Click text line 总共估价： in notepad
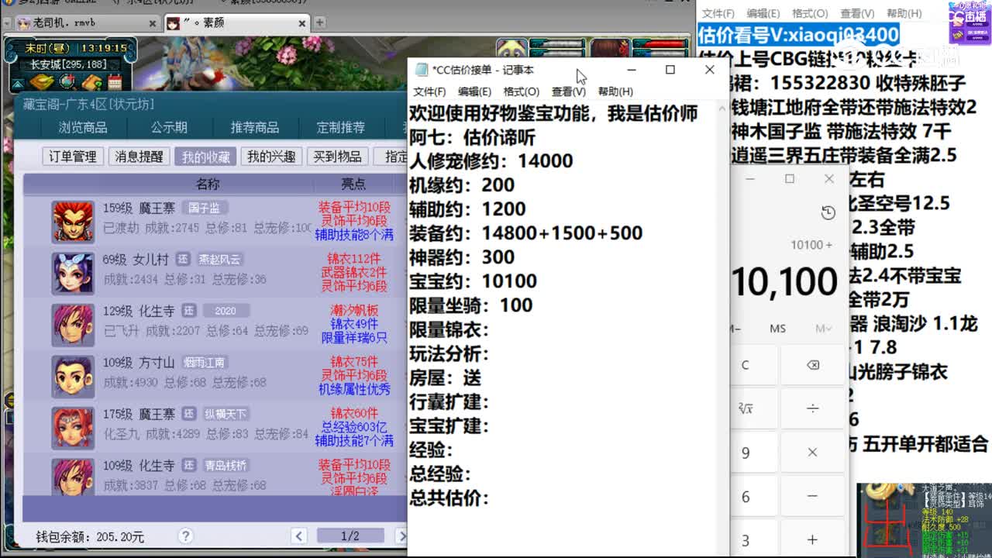Viewport: 992px width, 558px height. pyautogui.click(x=449, y=498)
